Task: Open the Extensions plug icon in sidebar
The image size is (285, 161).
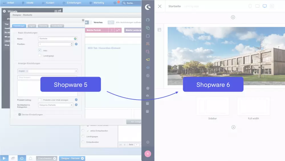Action: [x=148, y=68]
